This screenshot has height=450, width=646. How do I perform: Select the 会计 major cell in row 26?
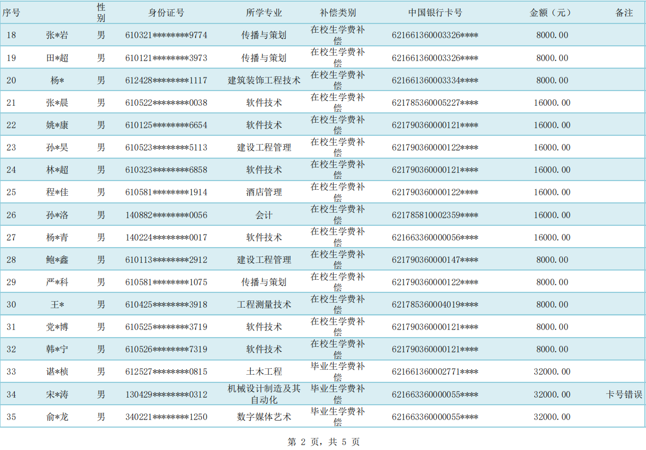click(x=264, y=215)
